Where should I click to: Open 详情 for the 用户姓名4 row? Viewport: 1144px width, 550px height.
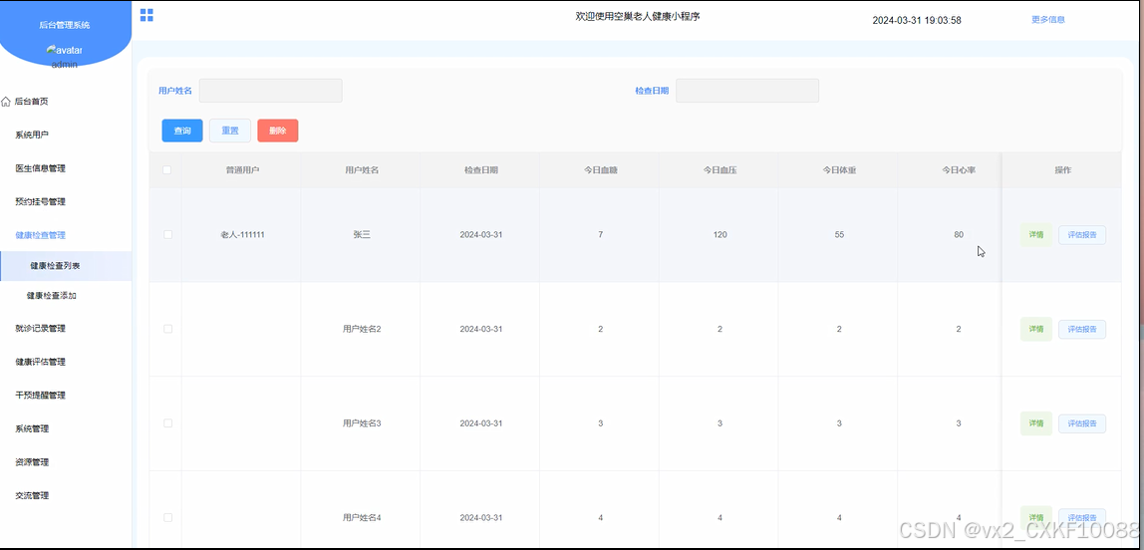1036,517
